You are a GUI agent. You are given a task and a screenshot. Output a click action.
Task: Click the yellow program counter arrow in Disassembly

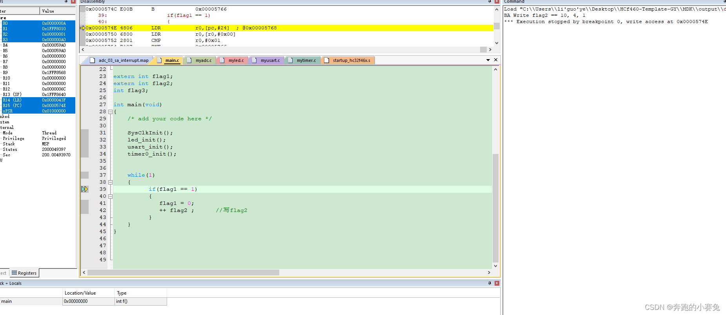click(x=82, y=28)
